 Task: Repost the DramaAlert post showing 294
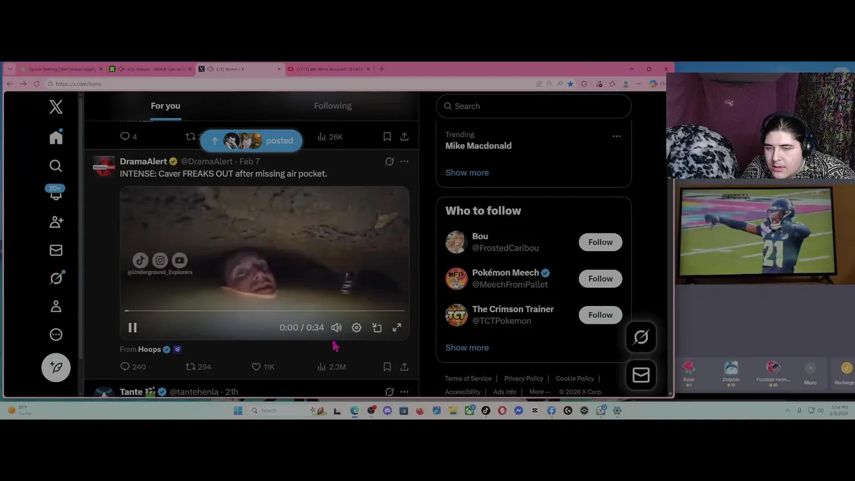pyautogui.click(x=198, y=367)
